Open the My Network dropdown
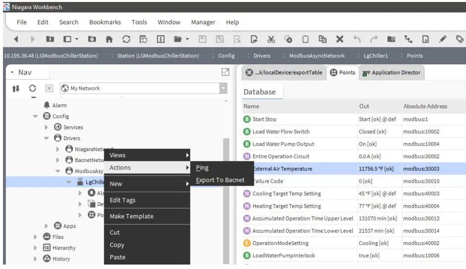Screen dimensions: 466x269 [223, 88]
